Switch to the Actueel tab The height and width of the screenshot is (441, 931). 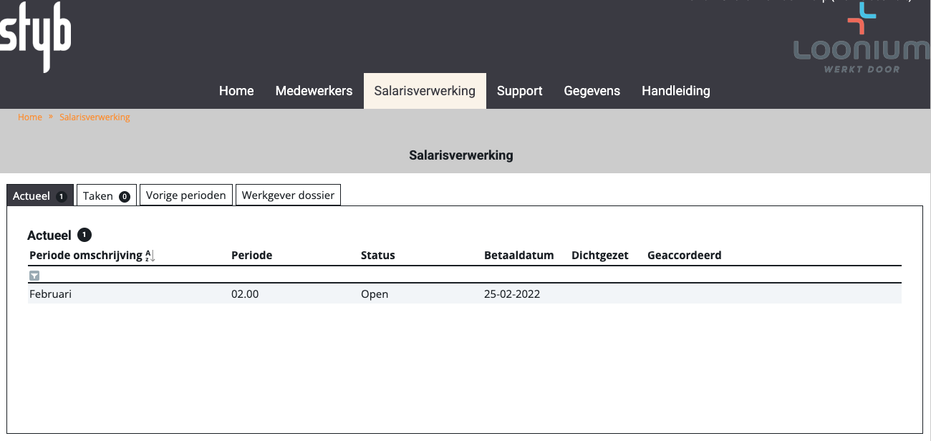click(x=39, y=195)
